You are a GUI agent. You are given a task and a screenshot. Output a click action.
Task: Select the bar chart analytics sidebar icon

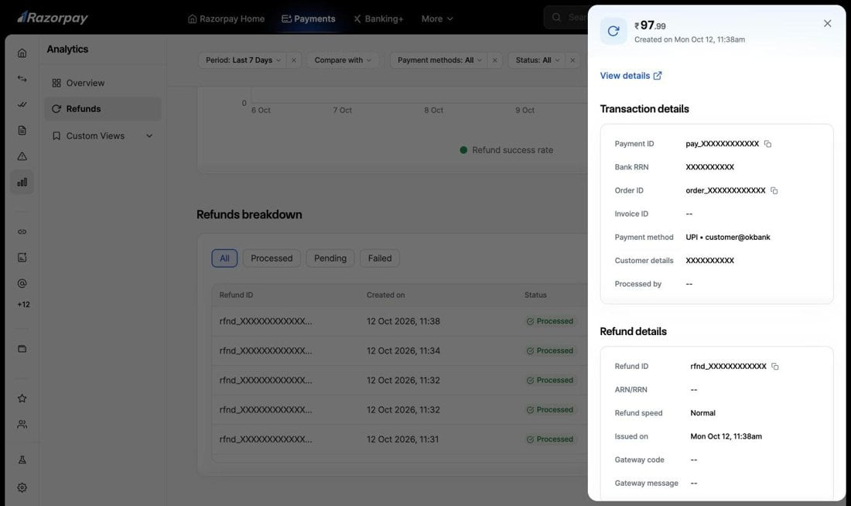(22, 183)
